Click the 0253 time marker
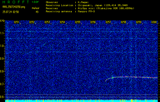 tap(47, 22)
